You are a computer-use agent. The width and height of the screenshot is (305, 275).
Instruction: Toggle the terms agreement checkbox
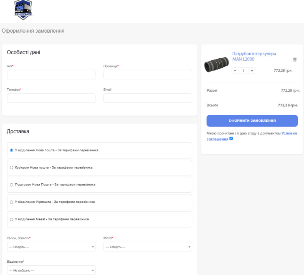[231, 139]
